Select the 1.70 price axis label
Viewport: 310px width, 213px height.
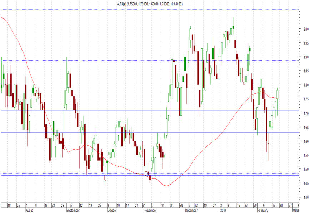[306, 113]
